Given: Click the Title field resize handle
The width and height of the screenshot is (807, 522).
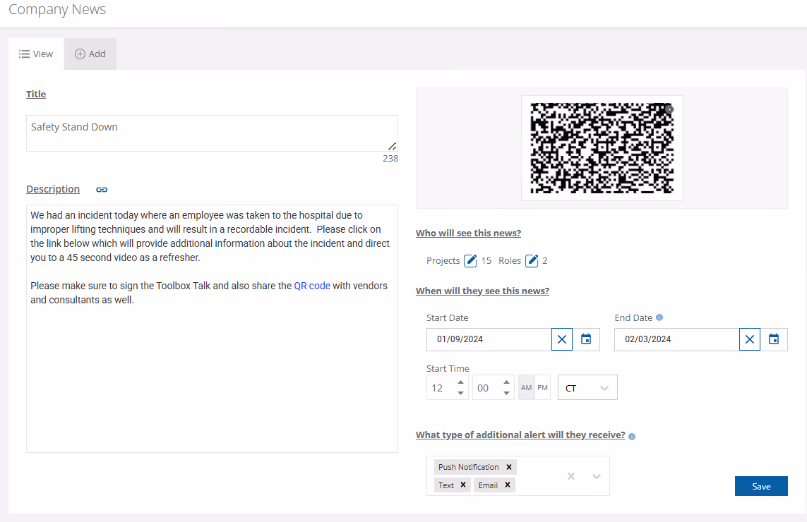Looking at the screenshot, I should [392, 146].
